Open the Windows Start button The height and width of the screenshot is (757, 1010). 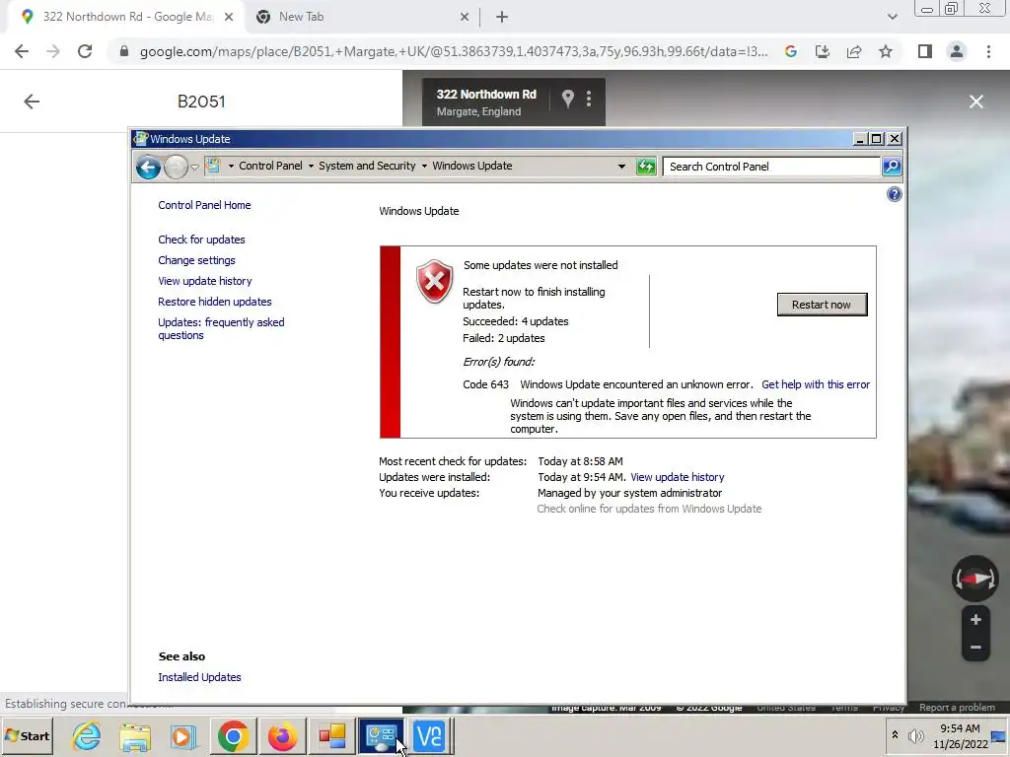coord(28,735)
